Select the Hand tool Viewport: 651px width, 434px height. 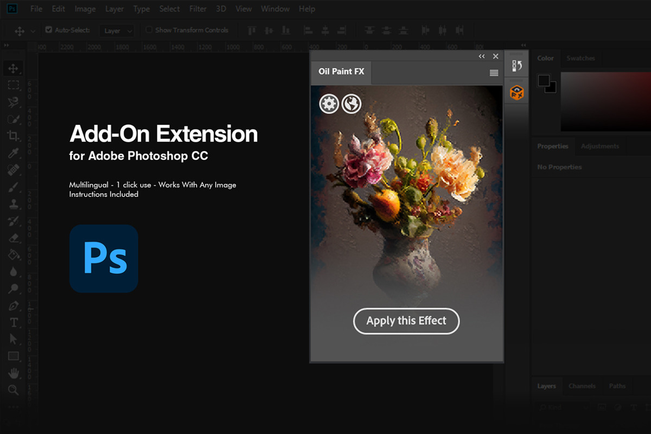14,373
